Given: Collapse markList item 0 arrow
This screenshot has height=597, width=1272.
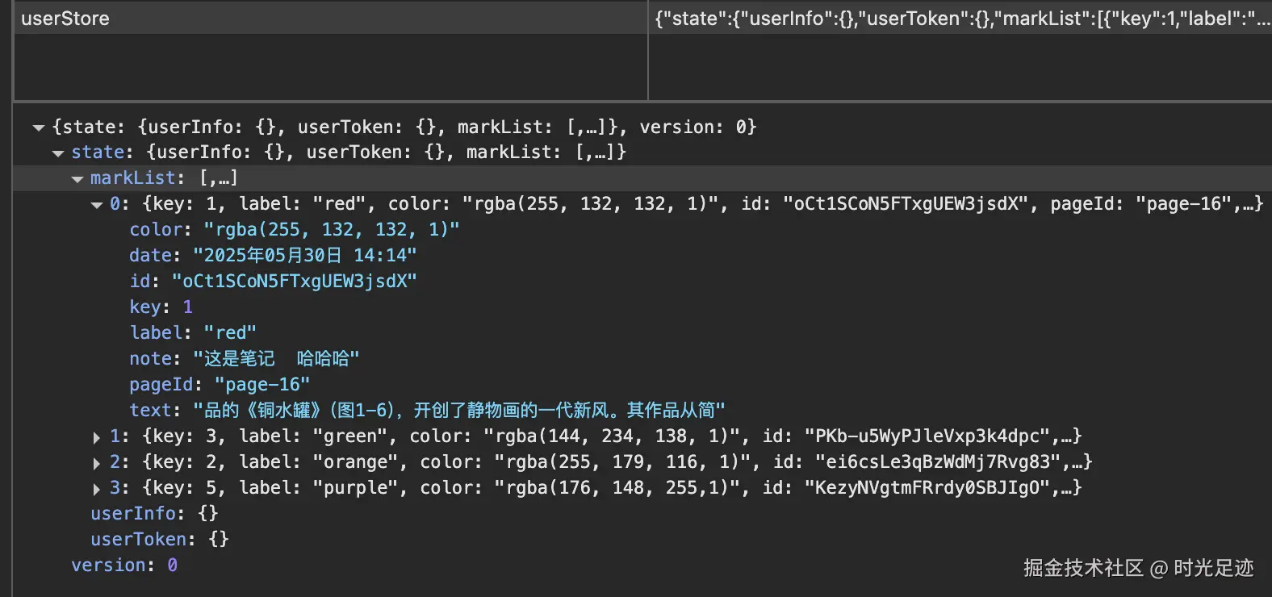Looking at the screenshot, I should click(x=96, y=205).
